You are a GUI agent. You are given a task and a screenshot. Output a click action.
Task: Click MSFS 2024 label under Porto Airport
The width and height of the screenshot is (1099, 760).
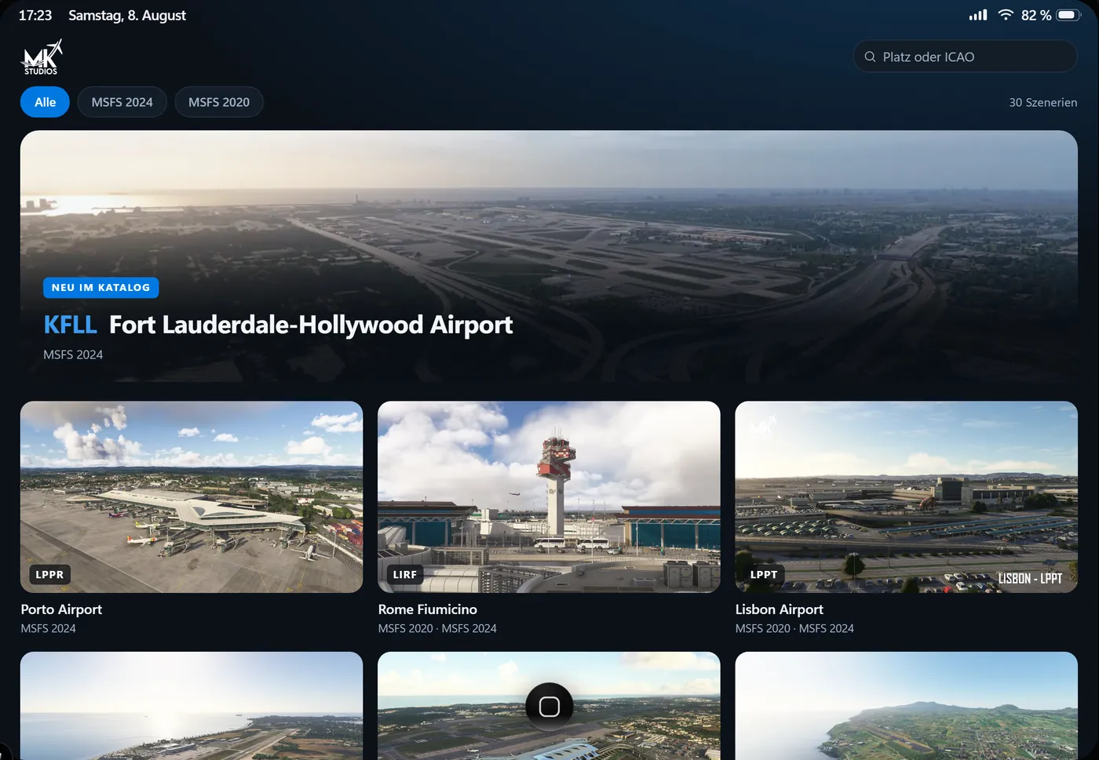coord(48,628)
